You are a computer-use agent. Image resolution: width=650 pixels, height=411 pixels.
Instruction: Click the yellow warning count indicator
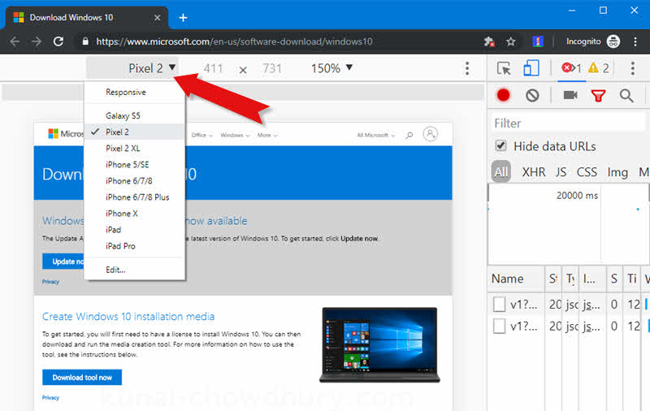tap(599, 68)
